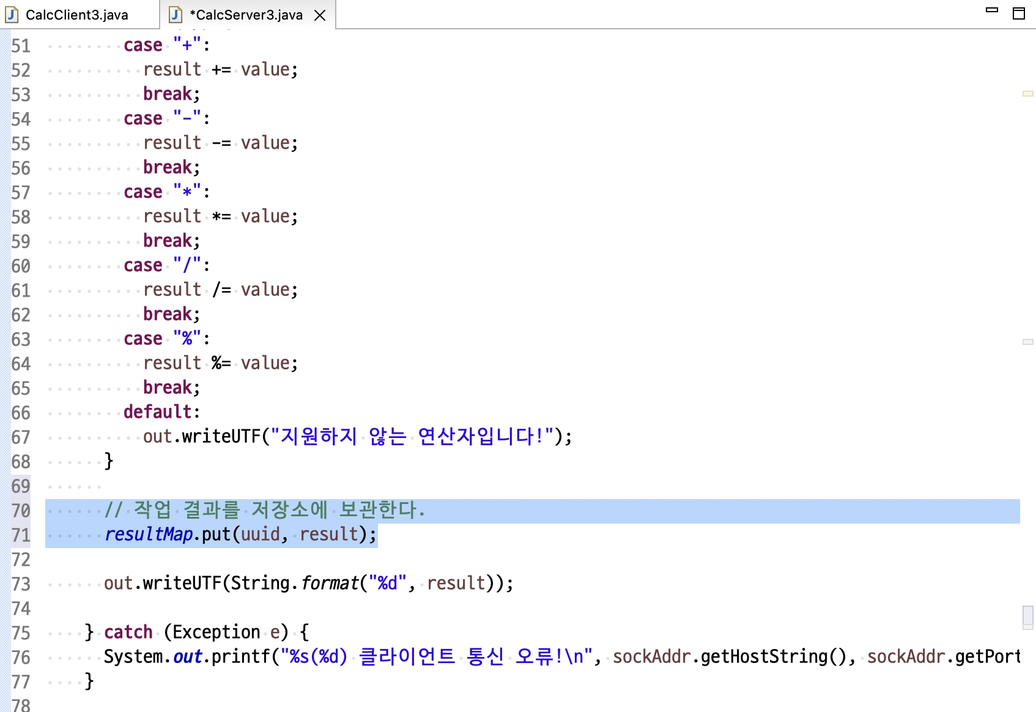
Task: Click the Java file icon on CalcServer3.java tab
Action: point(176,15)
